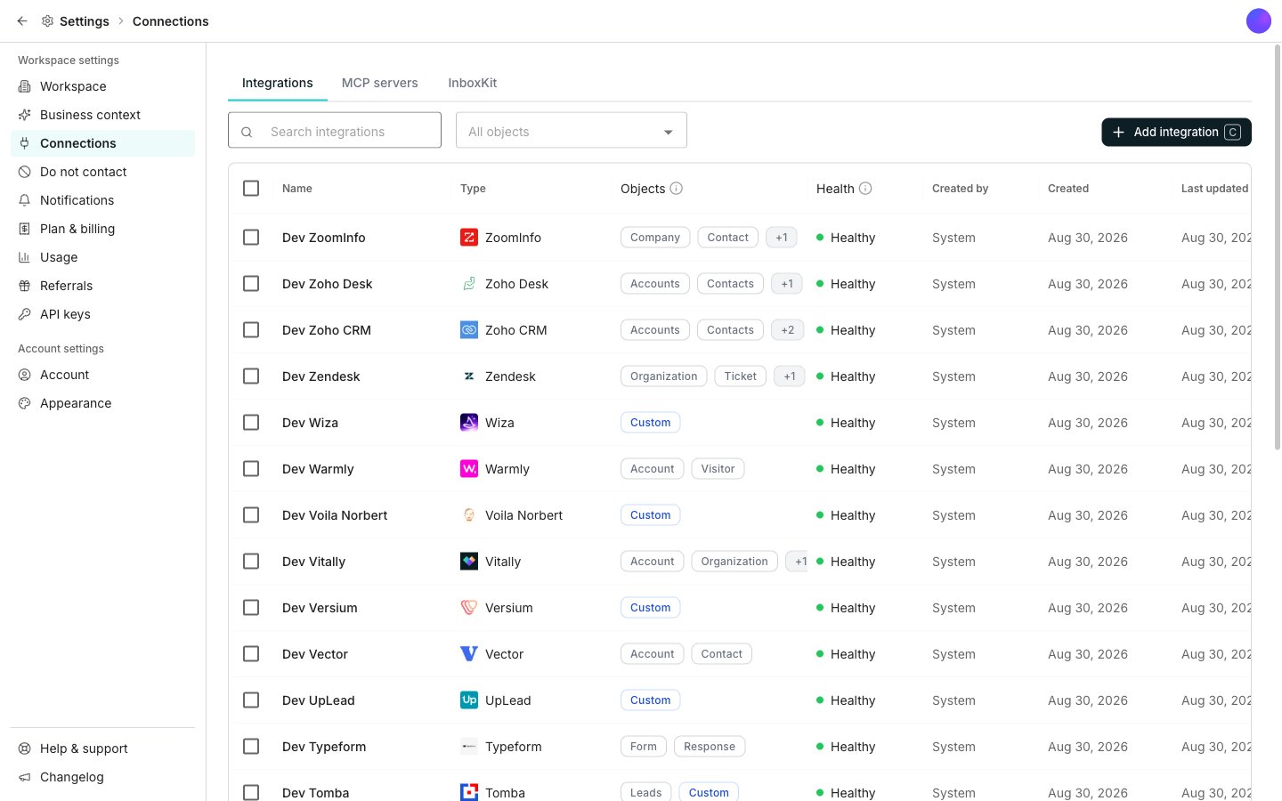
Task: Expand the +1 objects on Dev ZoomInfo
Action: pyautogui.click(x=782, y=238)
